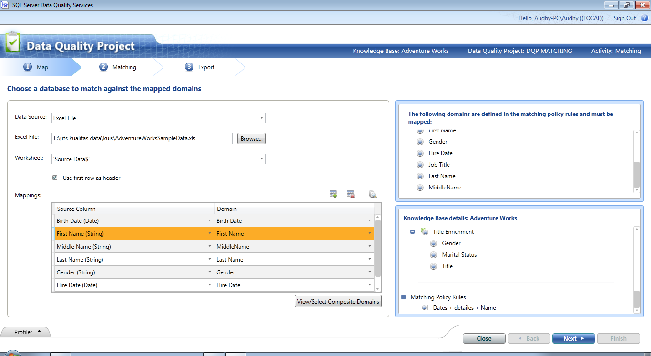The image size is (651, 356).
Task: Open the Worksheet selection dropdown
Action: (261, 158)
